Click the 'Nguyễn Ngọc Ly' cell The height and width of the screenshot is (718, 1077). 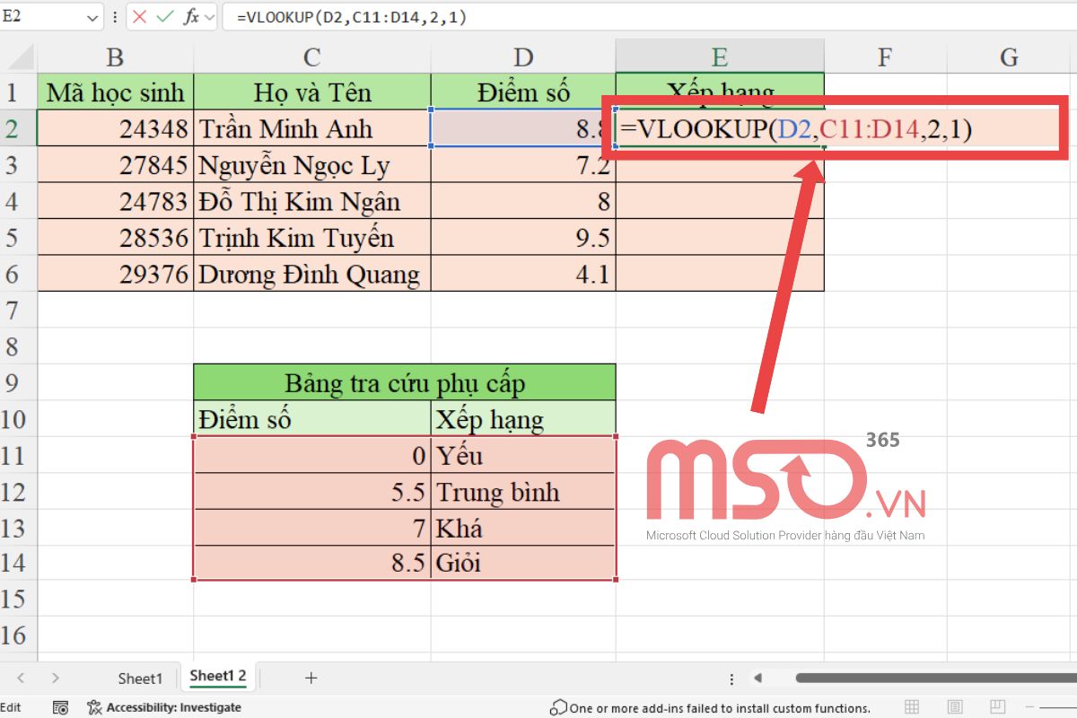(312, 165)
